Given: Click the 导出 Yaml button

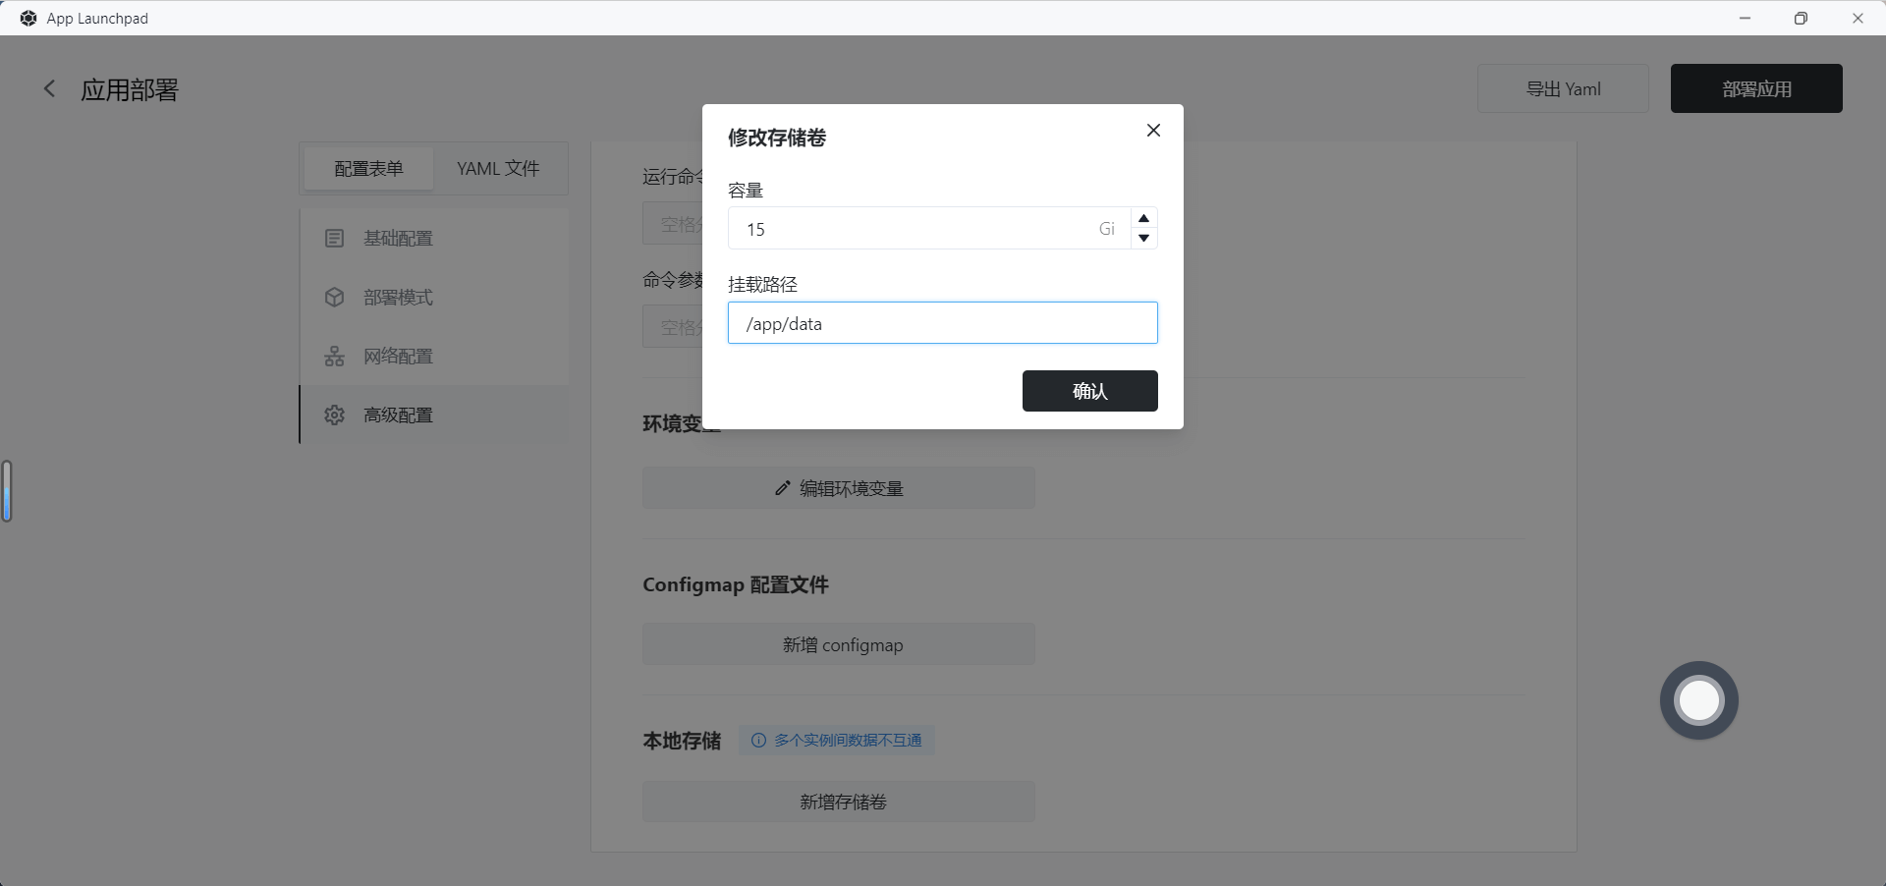Looking at the screenshot, I should tap(1562, 89).
